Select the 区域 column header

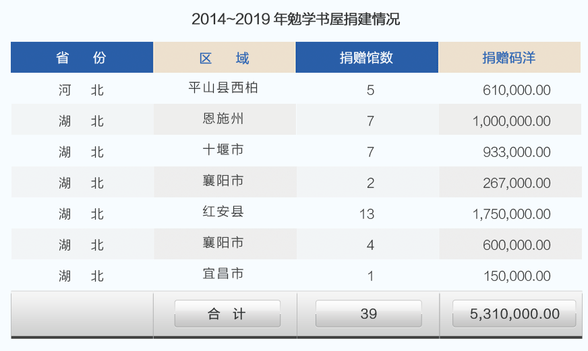point(225,57)
